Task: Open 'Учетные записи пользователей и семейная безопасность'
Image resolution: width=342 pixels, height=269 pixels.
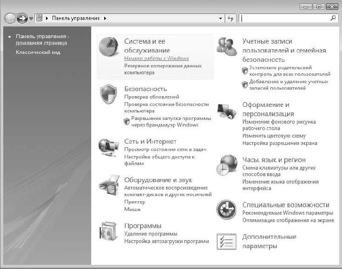Action: pos(284,50)
